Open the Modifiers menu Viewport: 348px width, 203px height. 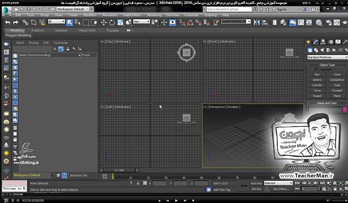90,15
